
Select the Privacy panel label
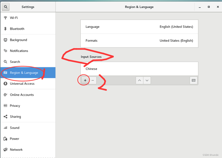click(15, 106)
